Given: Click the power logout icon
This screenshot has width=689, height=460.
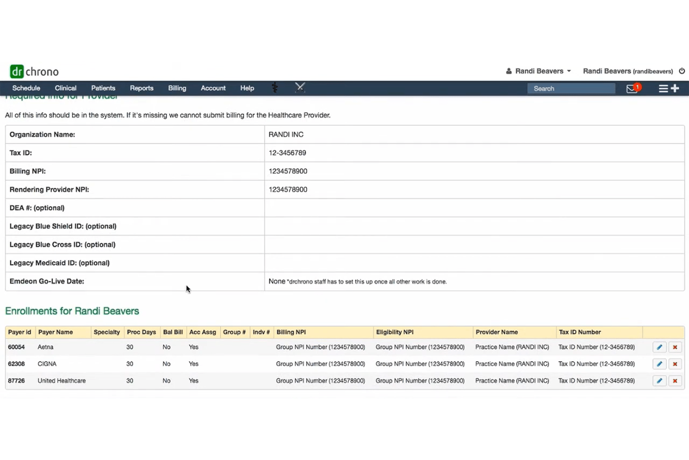Looking at the screenshot, I should coord(682,71).
